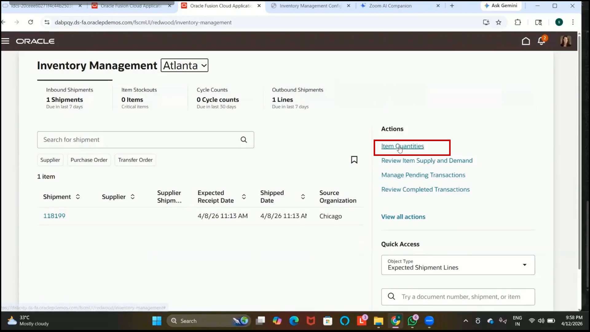
Task: Select the Outbound Shipments tile
Action: click(301, 98)
